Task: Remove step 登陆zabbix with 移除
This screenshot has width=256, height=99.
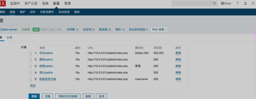Action: pyautogui.click(x=178, y=60)
